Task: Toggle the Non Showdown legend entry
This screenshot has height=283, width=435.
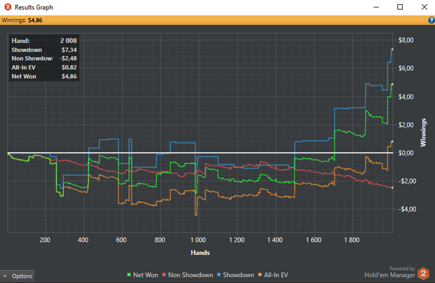Action: click(188, 275)
